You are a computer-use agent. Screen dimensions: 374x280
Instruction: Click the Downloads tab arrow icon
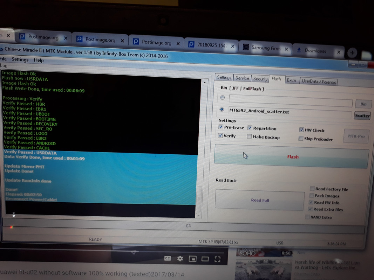coord(299,50)
